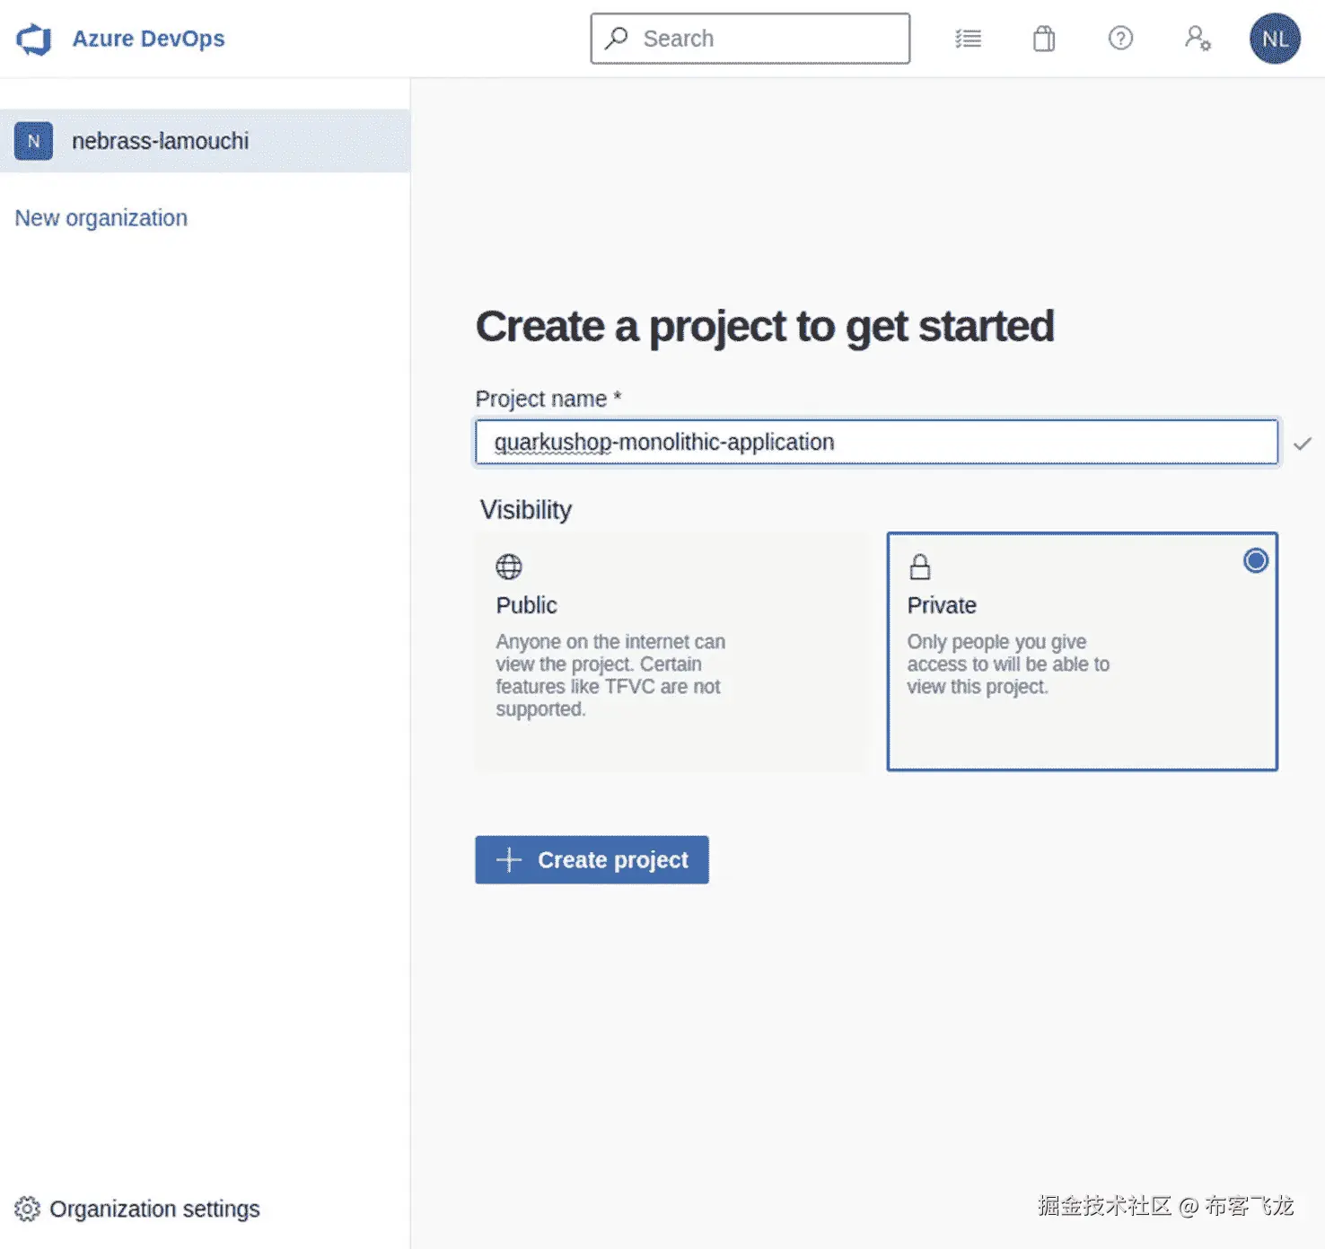Click the Search input box

click(750, 39)
